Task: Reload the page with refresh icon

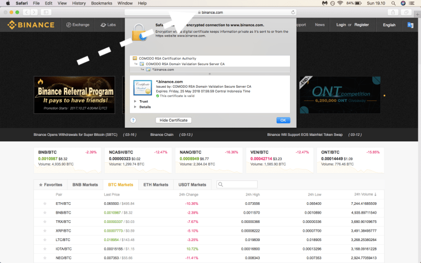Action: coord(293,13)
